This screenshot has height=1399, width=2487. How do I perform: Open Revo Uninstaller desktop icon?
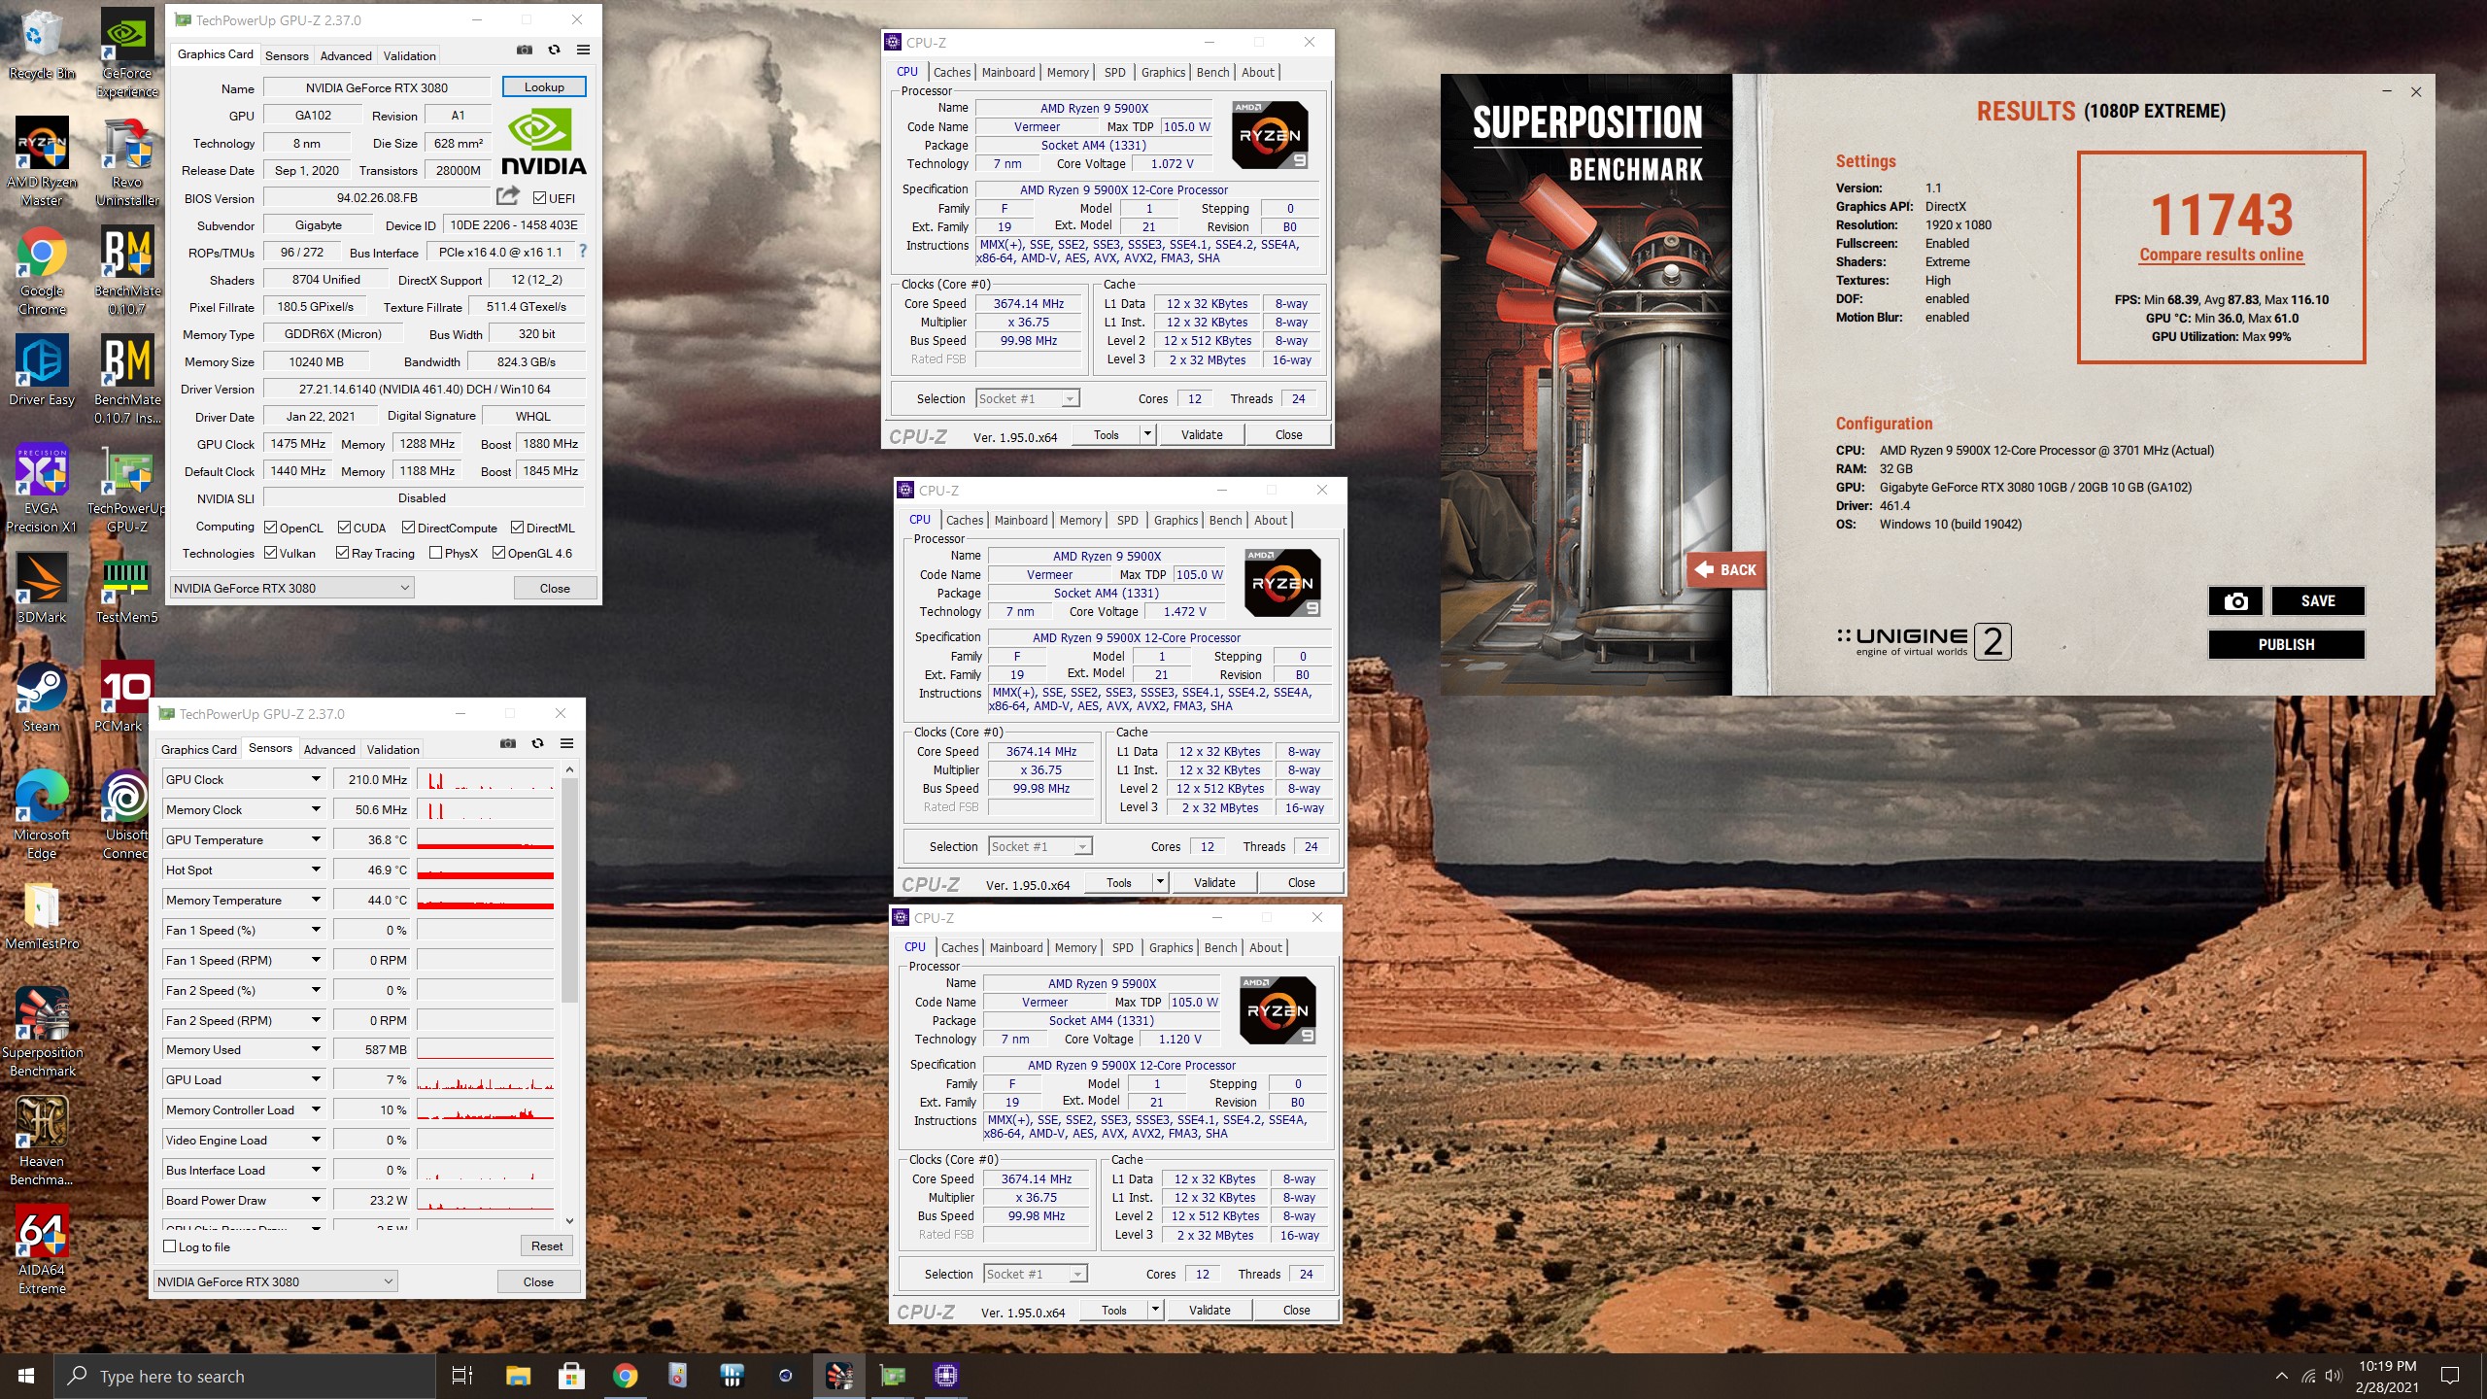click(127, 162)
